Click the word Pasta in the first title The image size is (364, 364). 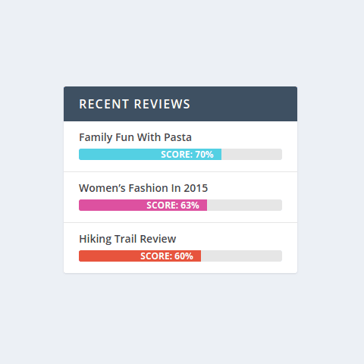[x=177, y=137]
